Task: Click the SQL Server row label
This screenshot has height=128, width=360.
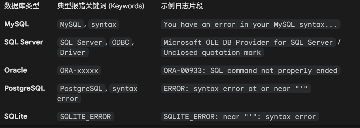Action: click(x=24, y=42)
